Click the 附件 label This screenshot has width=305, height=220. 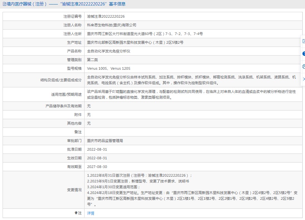pos(78,115)
